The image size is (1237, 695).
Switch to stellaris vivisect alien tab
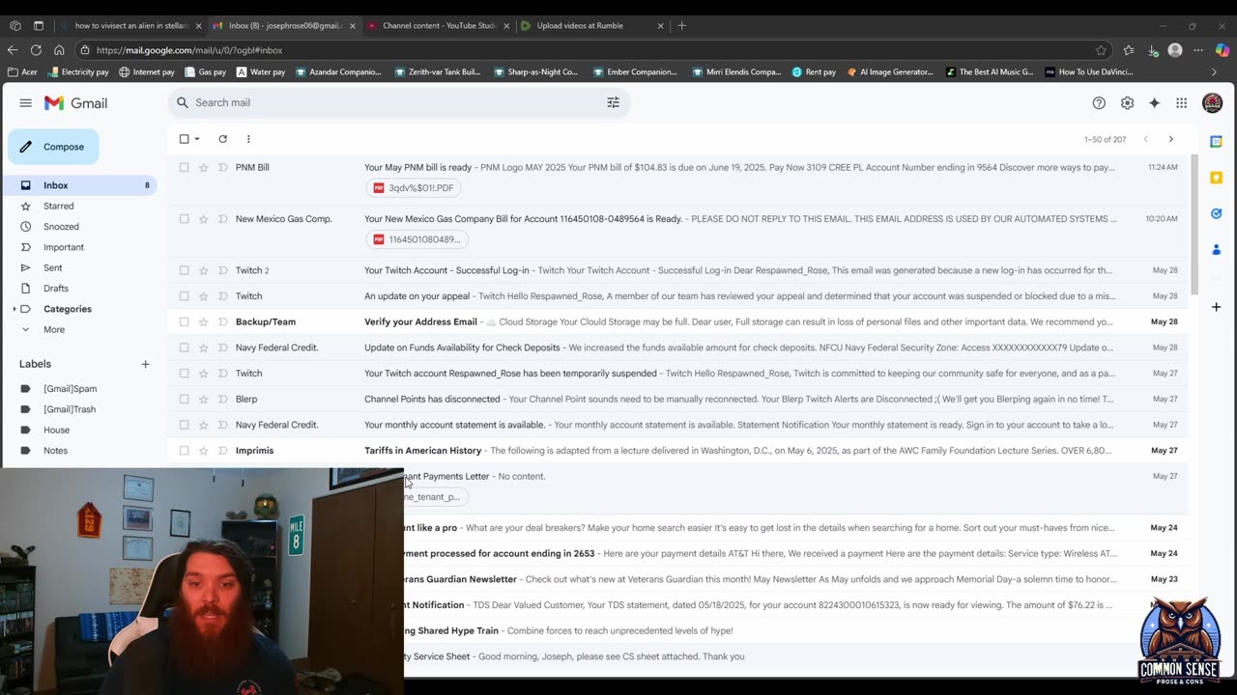[130, 25]
